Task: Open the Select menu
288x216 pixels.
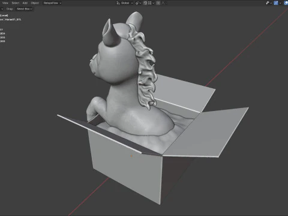Action: (x=16, y=3)
